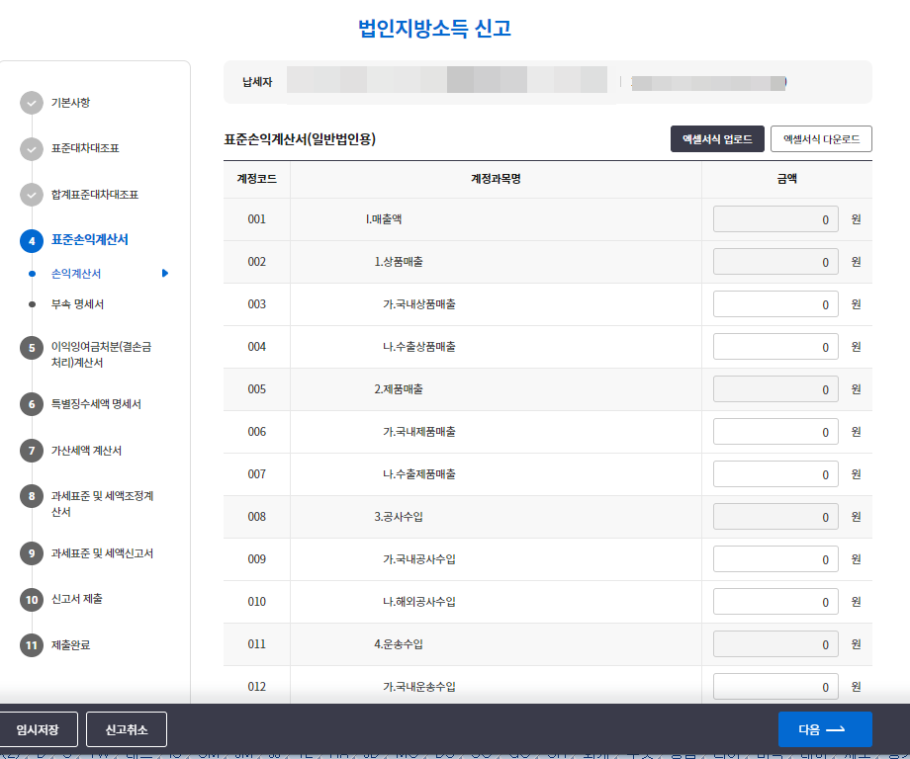Expand 손익계산서 via the blue arrow
910x759 pixels.
coord(164,274)
